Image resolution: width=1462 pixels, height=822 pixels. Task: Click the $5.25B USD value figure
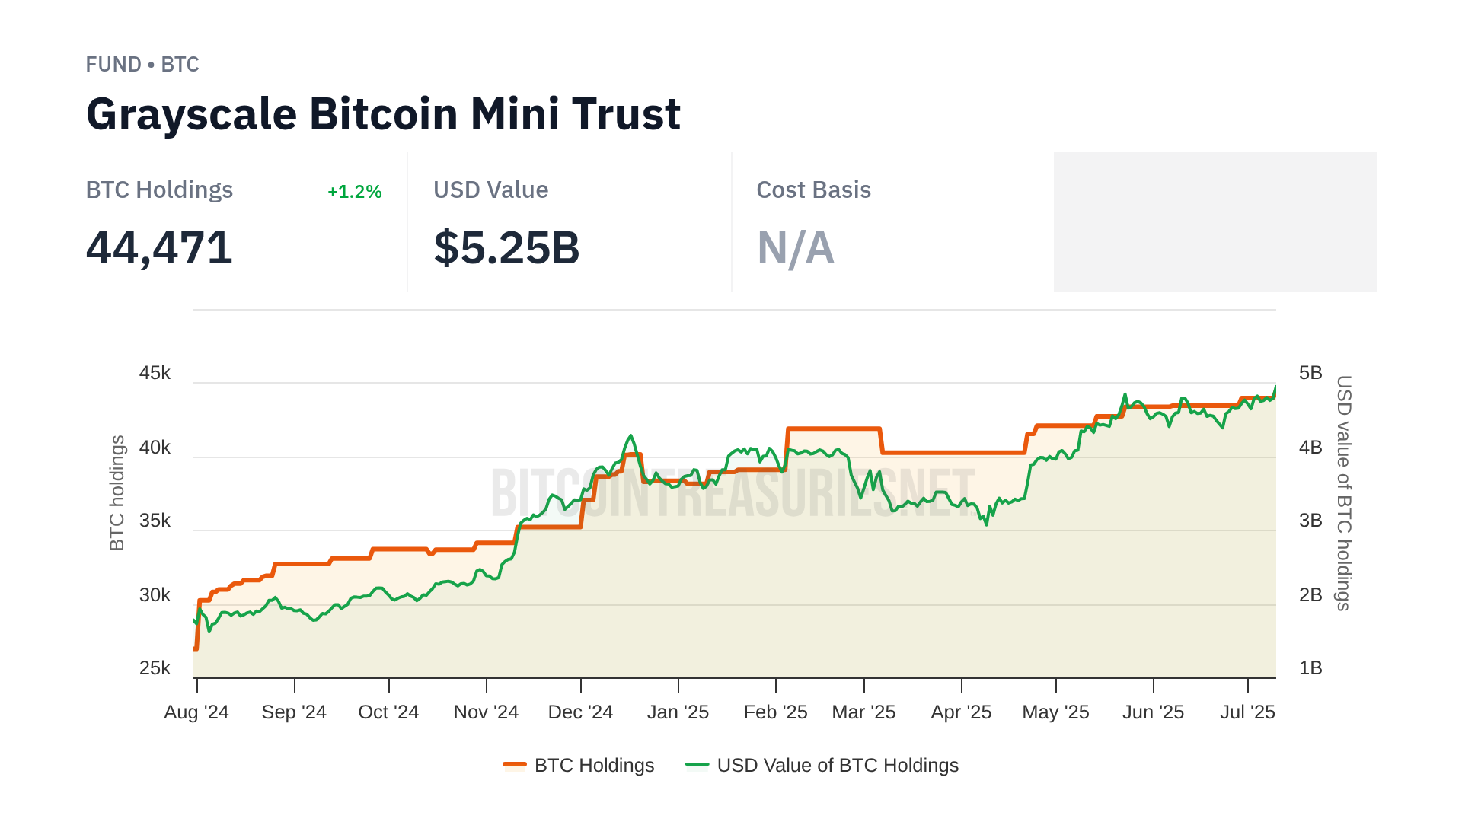point(506,248)
